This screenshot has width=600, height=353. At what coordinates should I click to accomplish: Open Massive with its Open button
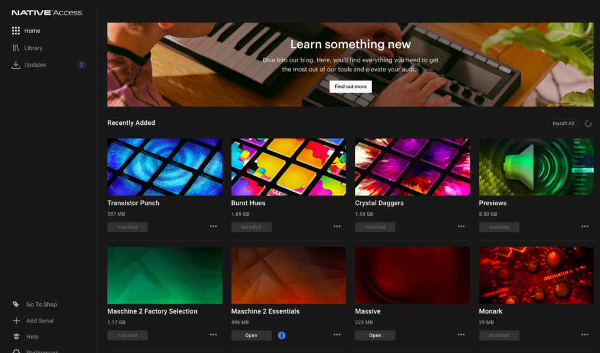[x=375, y=335]
